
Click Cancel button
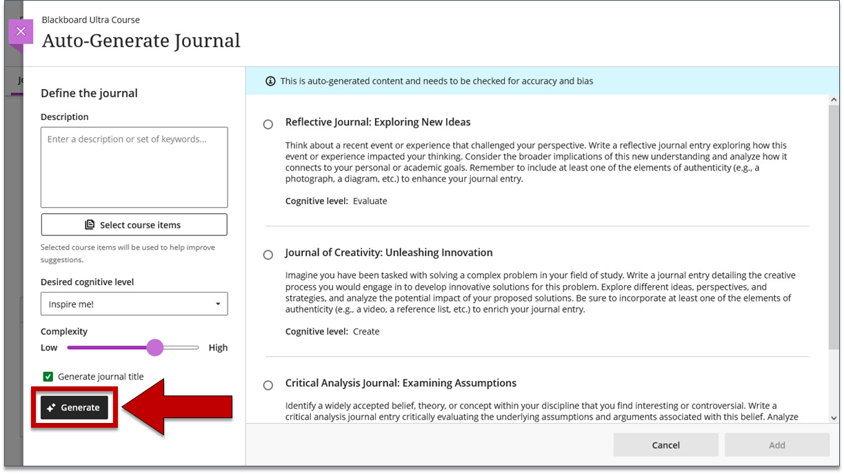pyautogui.click(x=666, y=445)
